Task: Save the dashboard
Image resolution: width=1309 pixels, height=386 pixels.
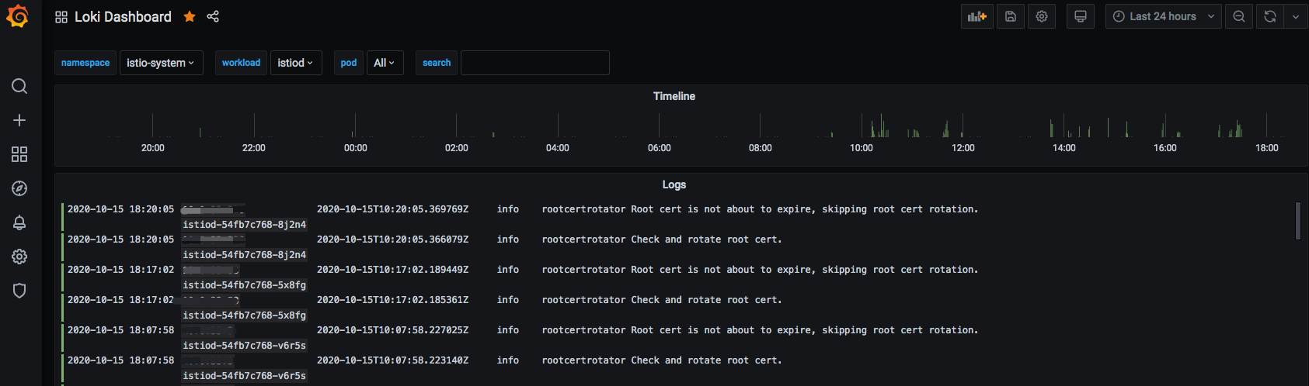Action: point(1011,16)
